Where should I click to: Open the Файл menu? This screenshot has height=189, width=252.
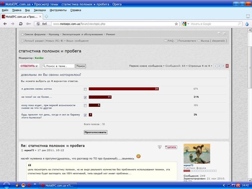coord(5,10)
